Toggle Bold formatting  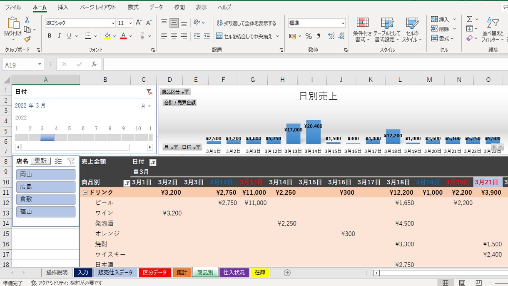tap(50, 36)
